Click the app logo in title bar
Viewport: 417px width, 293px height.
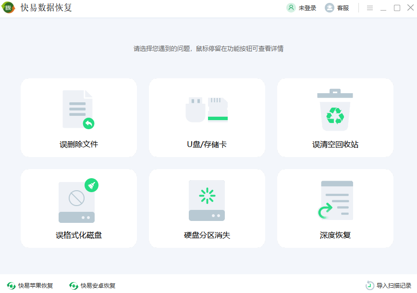coord(9,8)
